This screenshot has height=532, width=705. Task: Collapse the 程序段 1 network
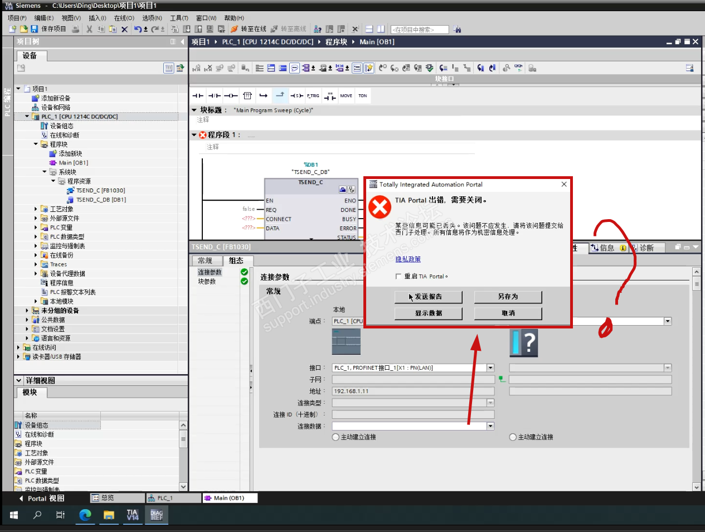[x=194, y=135]
